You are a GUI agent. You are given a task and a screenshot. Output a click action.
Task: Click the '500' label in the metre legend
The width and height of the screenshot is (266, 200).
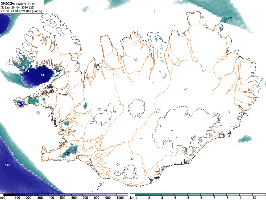[63, 198]
